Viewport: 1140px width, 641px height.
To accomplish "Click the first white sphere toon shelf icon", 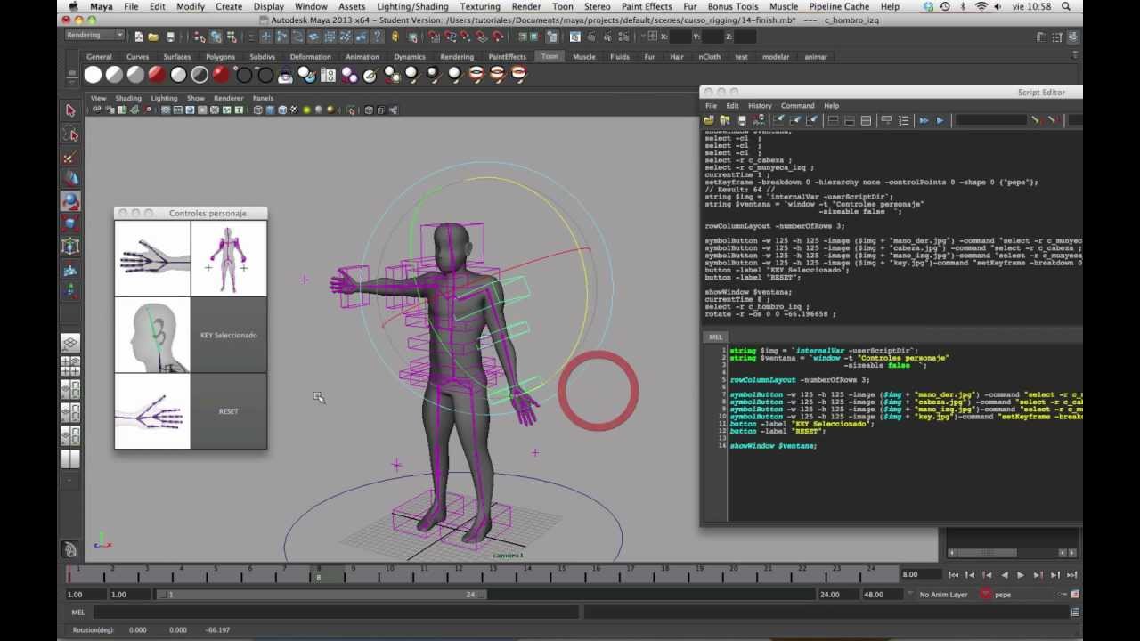I will tap(93, 75).
